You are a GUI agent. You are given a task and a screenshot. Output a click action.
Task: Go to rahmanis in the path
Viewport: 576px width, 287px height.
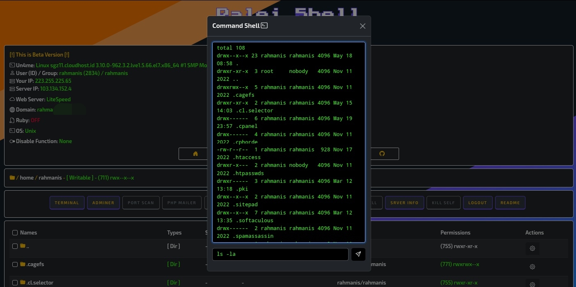[x=50, y=178]
